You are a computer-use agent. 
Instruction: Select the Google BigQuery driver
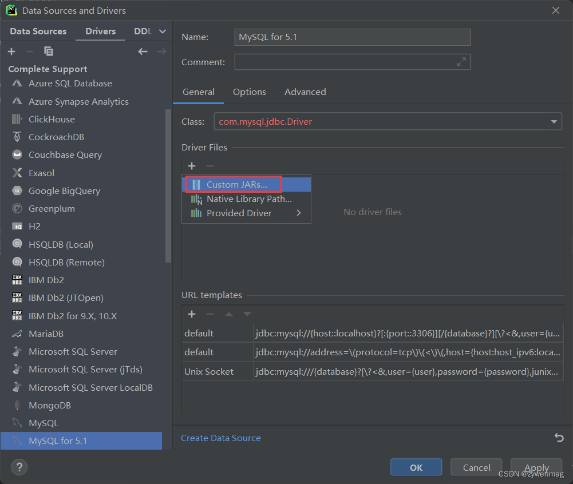[x=63, y=191]
